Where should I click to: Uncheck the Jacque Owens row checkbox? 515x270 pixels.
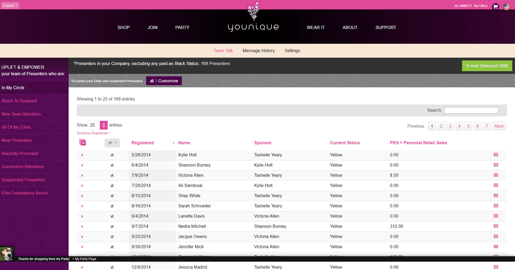click(112, 237)
